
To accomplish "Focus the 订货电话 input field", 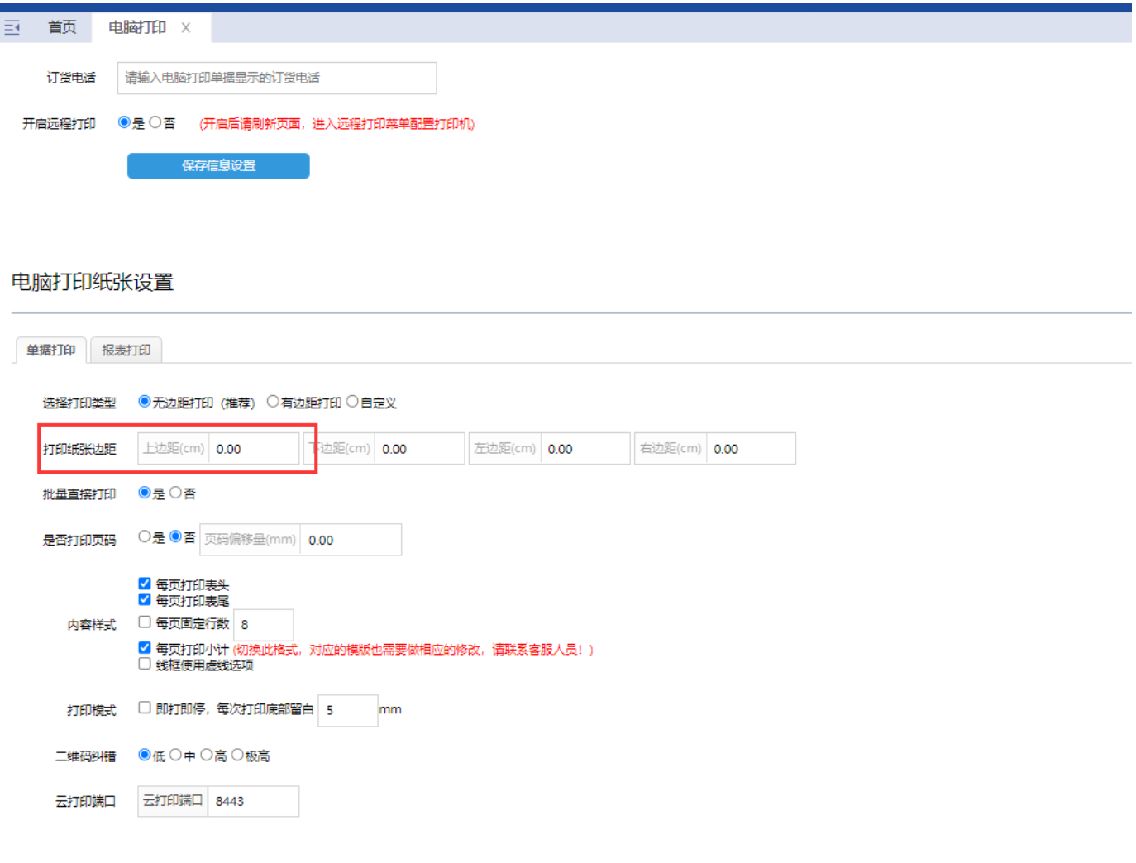I will click(x=276, y=79).
